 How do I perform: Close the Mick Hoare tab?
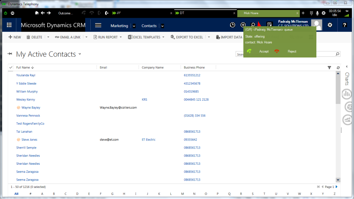tap(297, 13)
